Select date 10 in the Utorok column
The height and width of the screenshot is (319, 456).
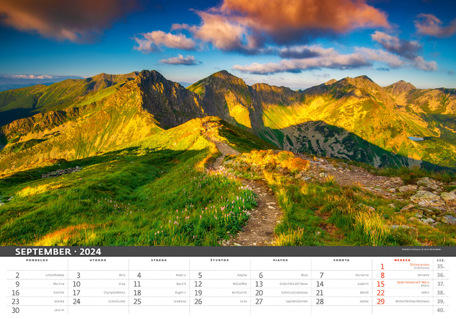pos(77,284)
